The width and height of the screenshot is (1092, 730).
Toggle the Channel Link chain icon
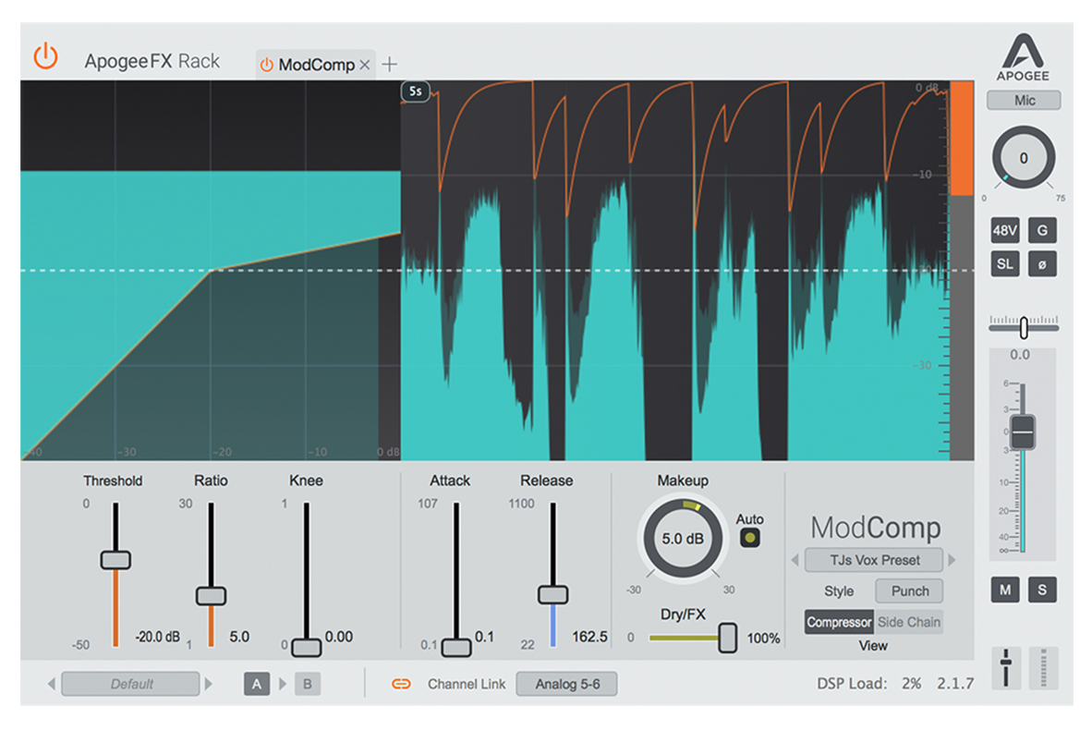(401, 684)
